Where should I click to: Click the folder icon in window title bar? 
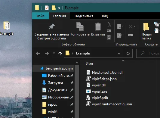[37, 8]
